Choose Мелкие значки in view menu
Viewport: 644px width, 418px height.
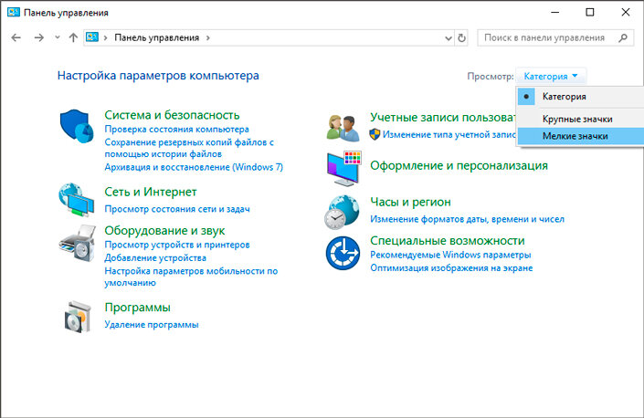[x=580, y=136]
